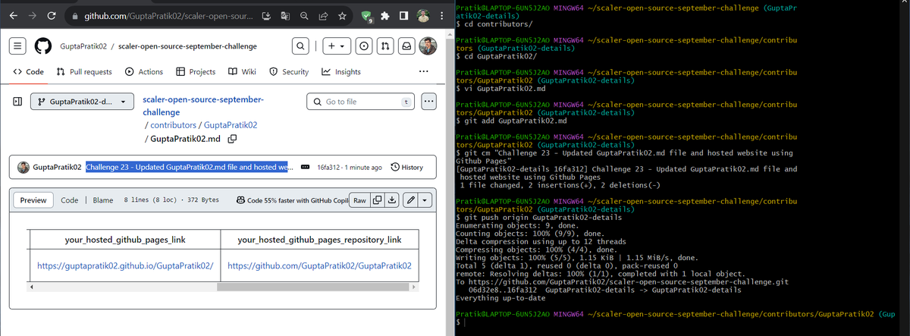The image size is (910, 336).
Task: Open Chrome three-dot menu
Action: pyautogui.click(x=441, y=16)
